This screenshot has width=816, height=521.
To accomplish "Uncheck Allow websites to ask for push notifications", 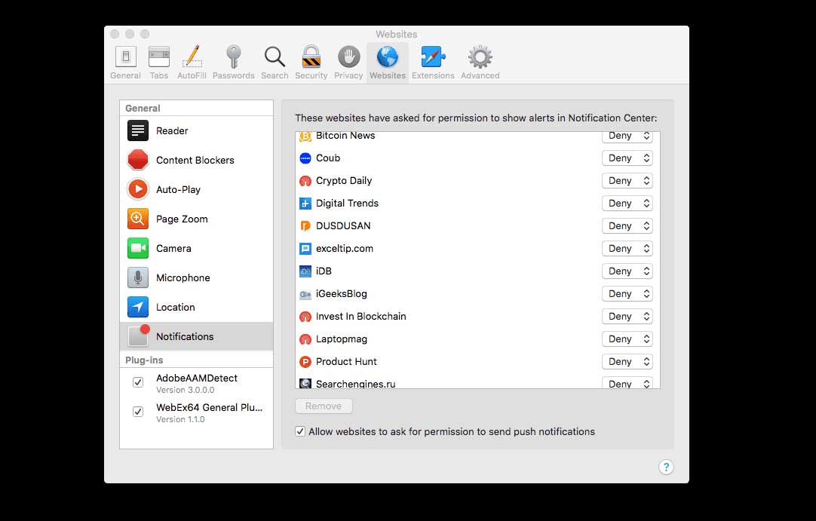I will [300, 431].
